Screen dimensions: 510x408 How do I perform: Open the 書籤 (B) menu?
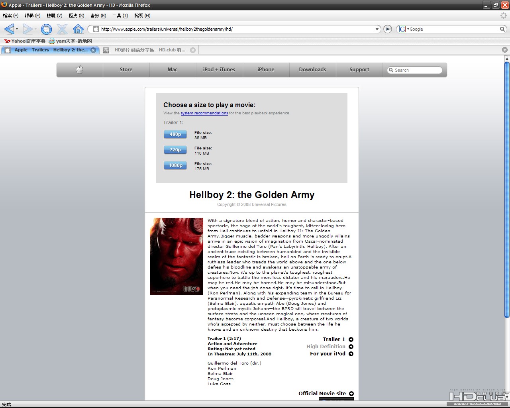98,16
